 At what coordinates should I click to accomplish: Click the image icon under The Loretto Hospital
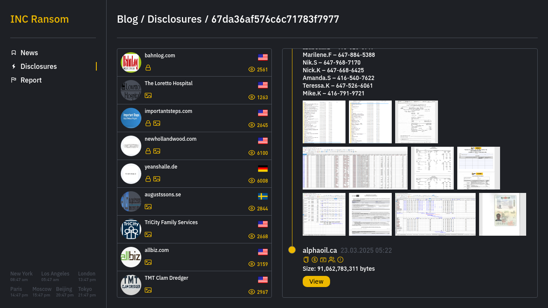point(148,95)
